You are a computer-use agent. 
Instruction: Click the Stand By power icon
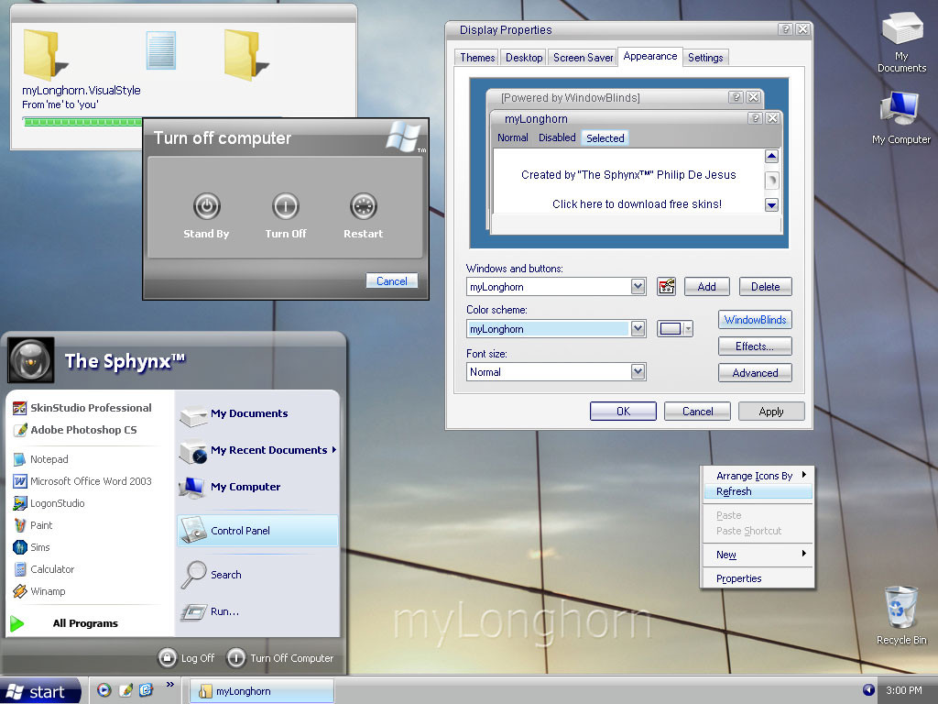207,206
